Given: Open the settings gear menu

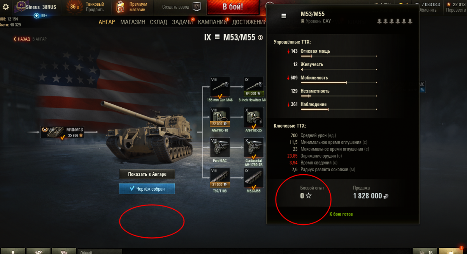Looking at the screenshot, I should coord(5,7).
